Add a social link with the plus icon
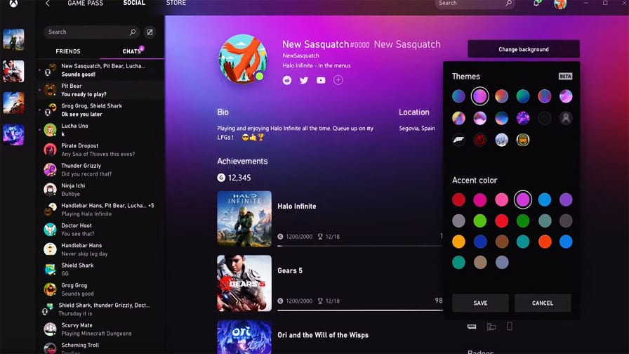The image size is (629, 354). (x=338, y=80)
